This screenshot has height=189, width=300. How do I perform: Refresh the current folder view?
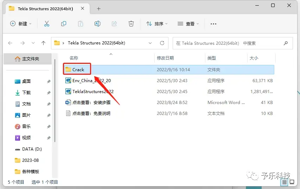[162, 43]
